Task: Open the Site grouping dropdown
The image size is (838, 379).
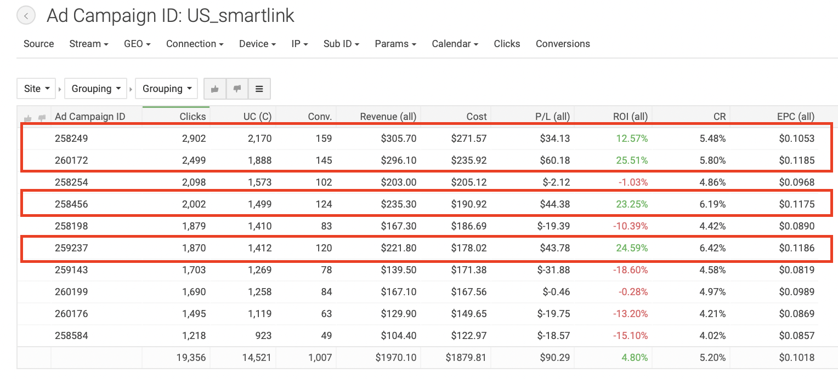Action: [38, 89]
